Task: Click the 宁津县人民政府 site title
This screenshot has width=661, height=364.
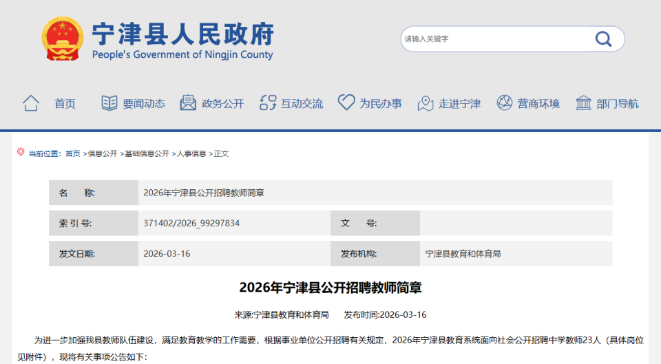Action: point(183,34)
